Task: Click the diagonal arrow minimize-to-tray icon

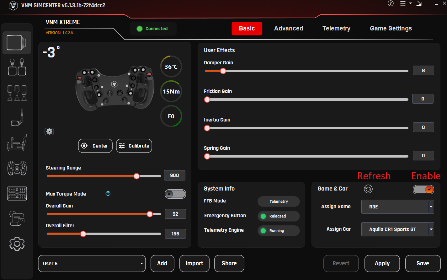Action: pos(419,3)
